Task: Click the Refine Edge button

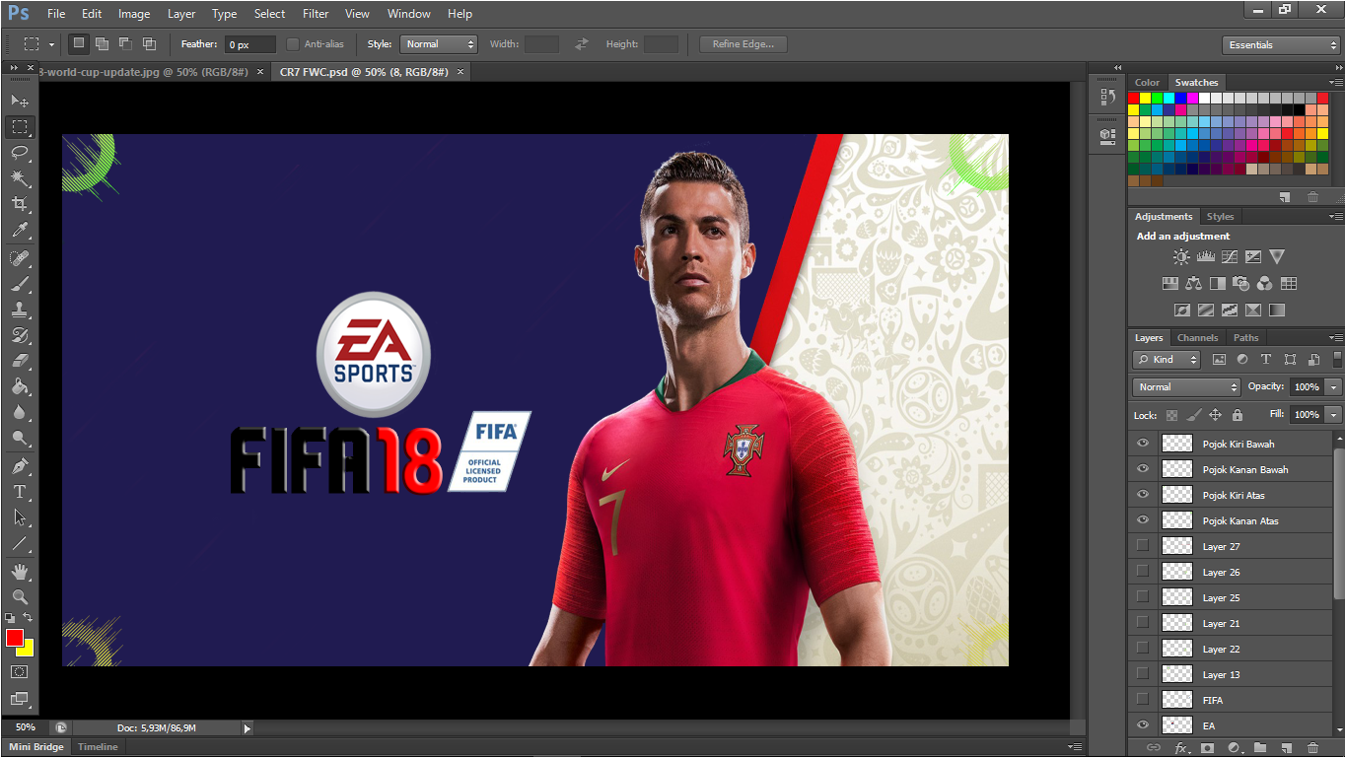Action: tap(743, 44)
